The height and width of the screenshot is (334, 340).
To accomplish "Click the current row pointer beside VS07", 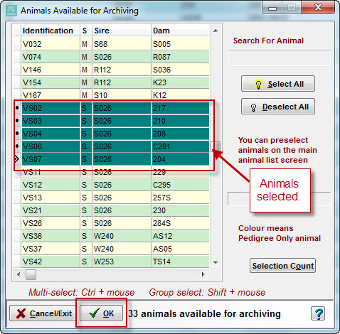I will pos(16,159).
